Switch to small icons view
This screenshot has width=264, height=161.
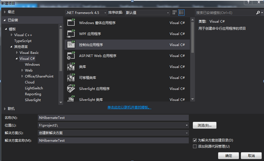point(174,12)
